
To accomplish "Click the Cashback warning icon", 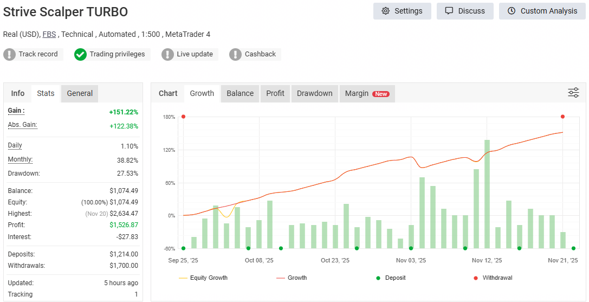I will 235,54.
